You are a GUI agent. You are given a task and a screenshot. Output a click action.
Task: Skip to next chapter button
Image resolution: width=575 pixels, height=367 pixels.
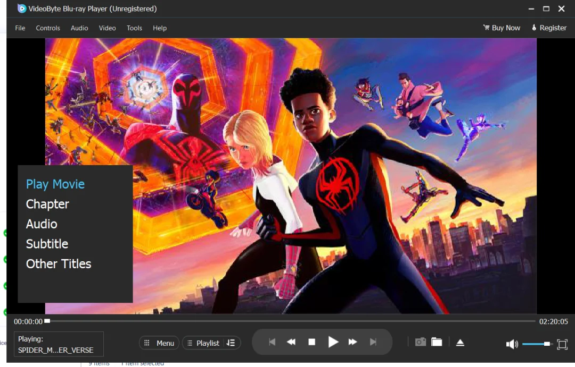pyautogui.click(x=373, y=342)
